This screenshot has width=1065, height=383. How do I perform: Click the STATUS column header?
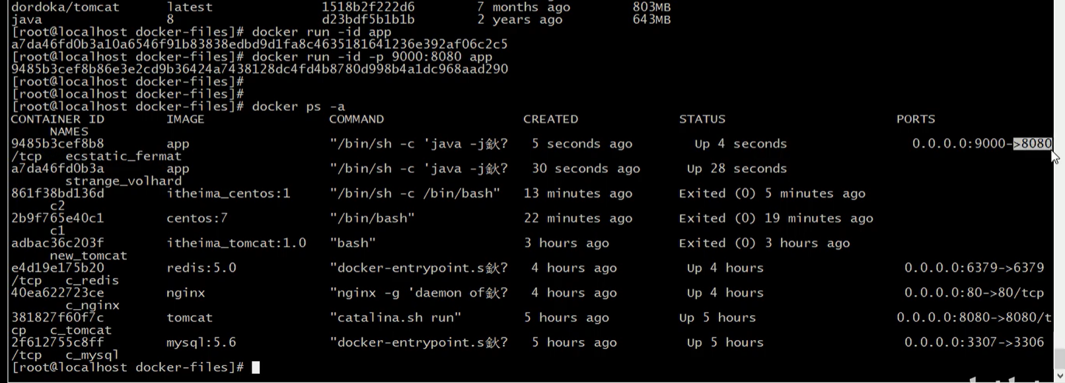click(702, 119)
